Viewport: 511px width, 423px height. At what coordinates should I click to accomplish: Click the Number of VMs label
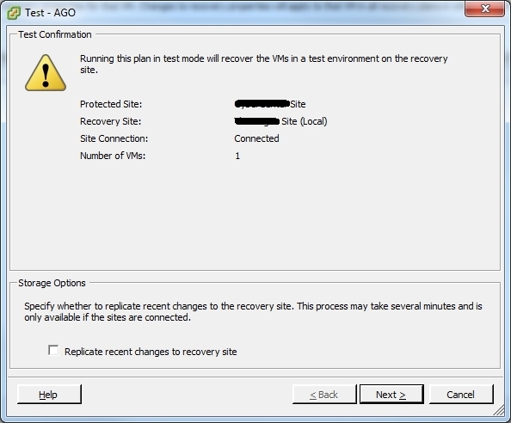coord(113,156)
